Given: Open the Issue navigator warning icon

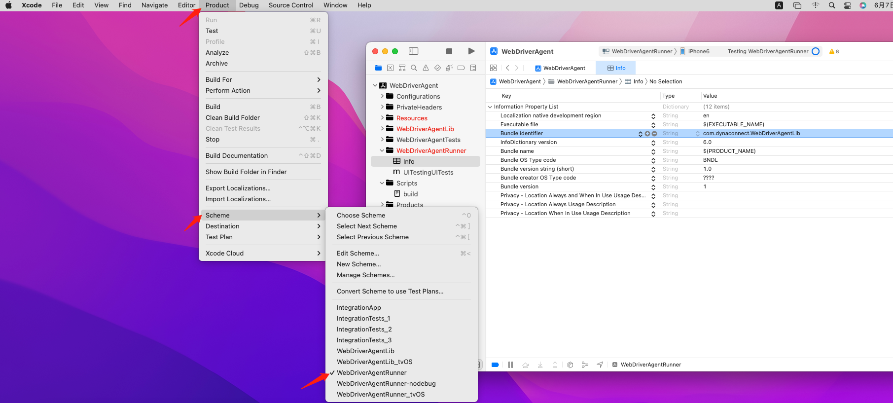Looking at the screenshot, I should pyautogui.click(x=426, y=68).
